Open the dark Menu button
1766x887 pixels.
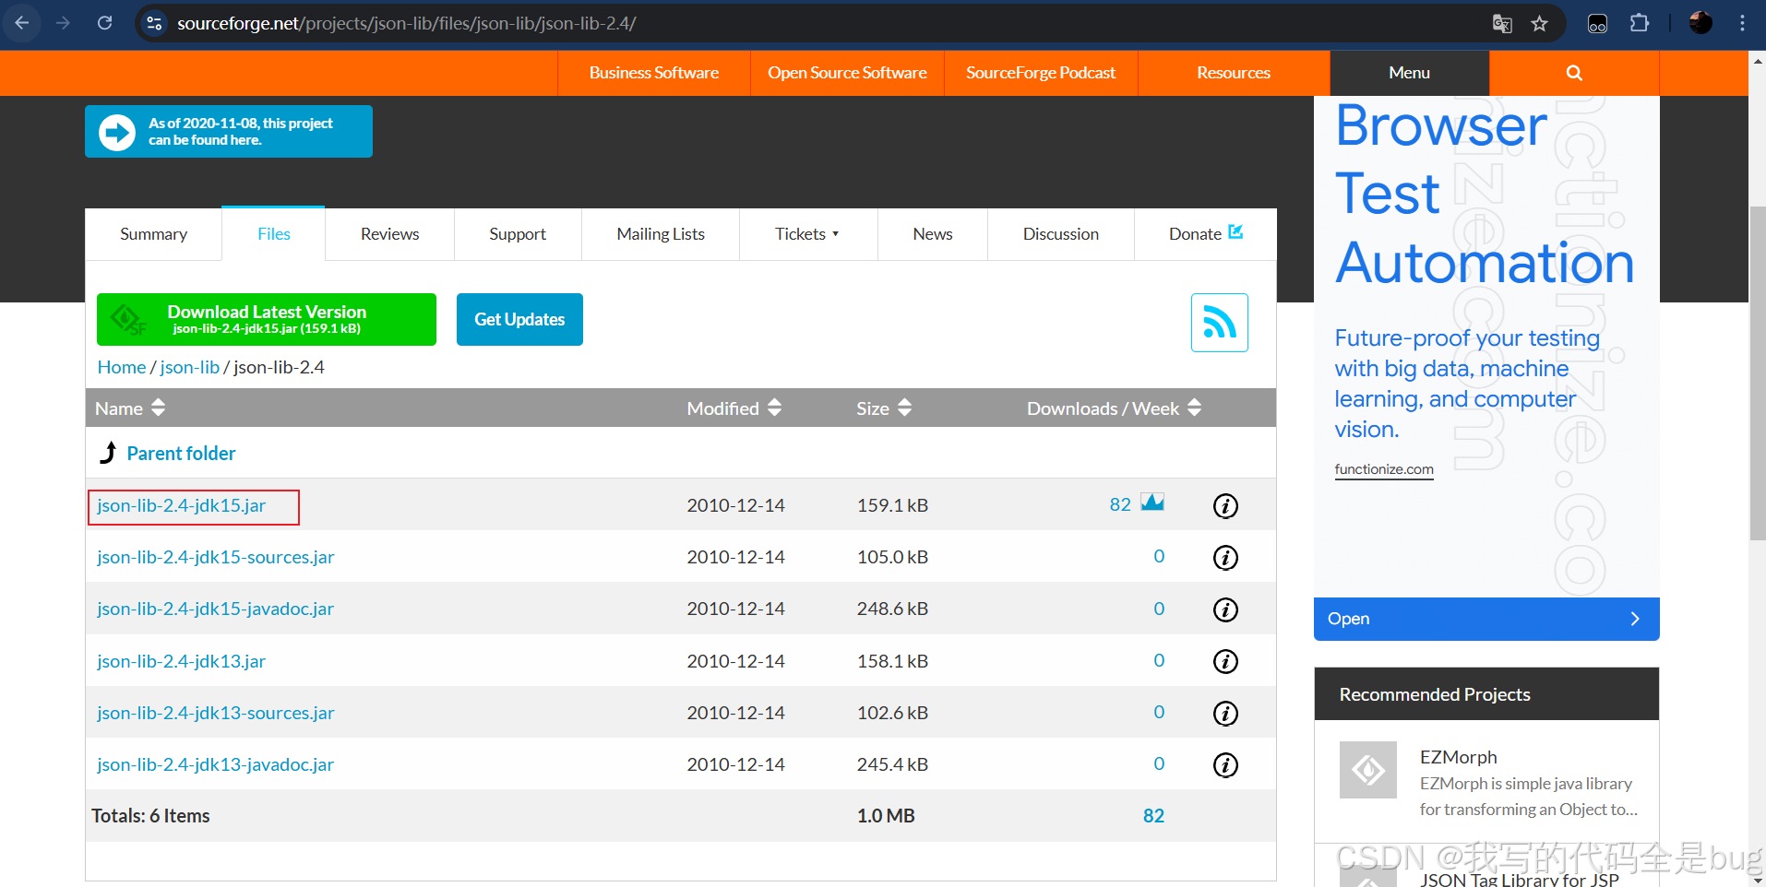coord(1409,73)
